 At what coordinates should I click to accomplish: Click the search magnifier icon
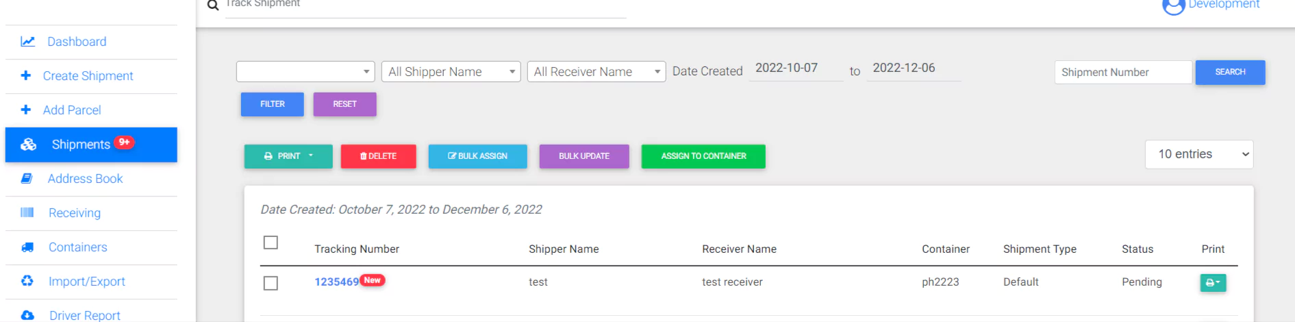click(x=213, y=5)
